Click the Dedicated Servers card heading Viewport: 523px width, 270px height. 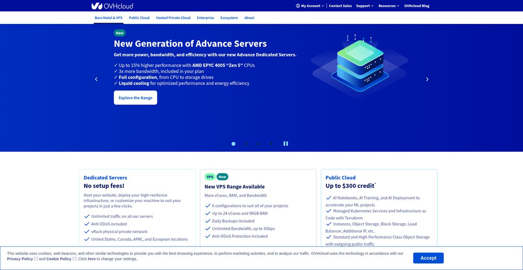[x=105, y=178]
